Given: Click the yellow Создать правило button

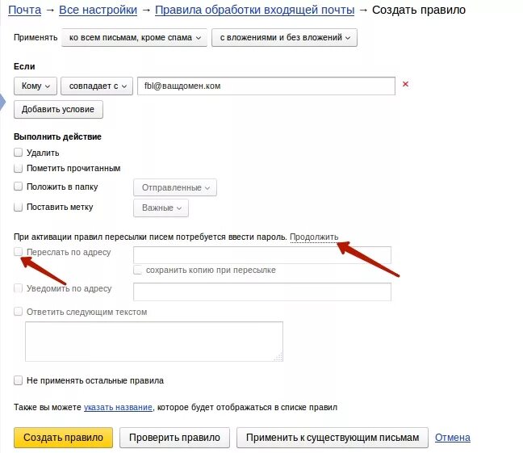Looking at the screenshot, I should click(63, 438).
